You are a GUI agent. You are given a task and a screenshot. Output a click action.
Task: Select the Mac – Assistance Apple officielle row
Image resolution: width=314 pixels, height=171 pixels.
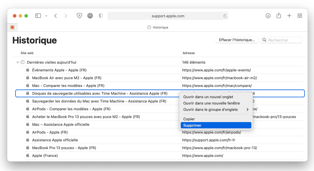[x=160, y=124]
